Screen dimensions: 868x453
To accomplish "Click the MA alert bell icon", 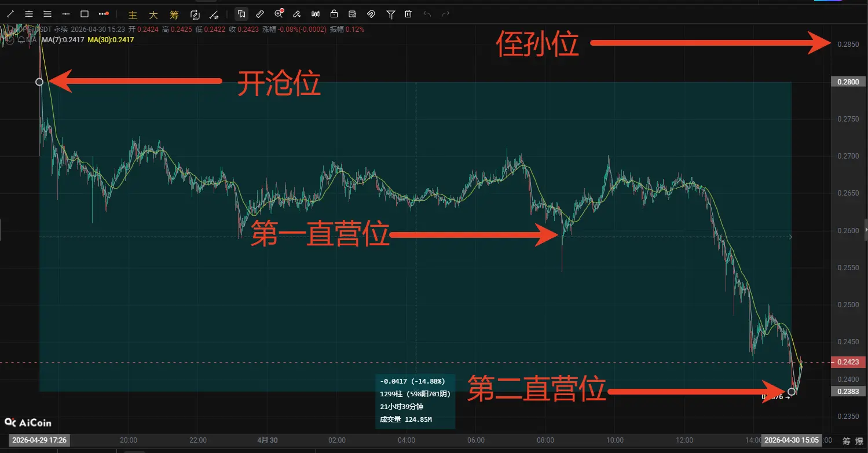I will (21, 40).
